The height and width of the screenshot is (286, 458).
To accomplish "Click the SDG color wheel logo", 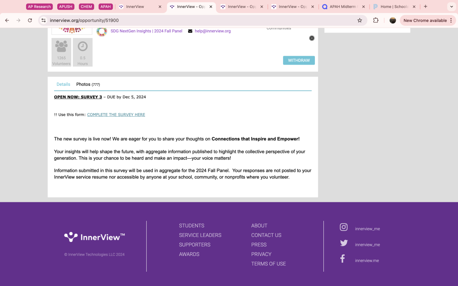I will [102, 31].
